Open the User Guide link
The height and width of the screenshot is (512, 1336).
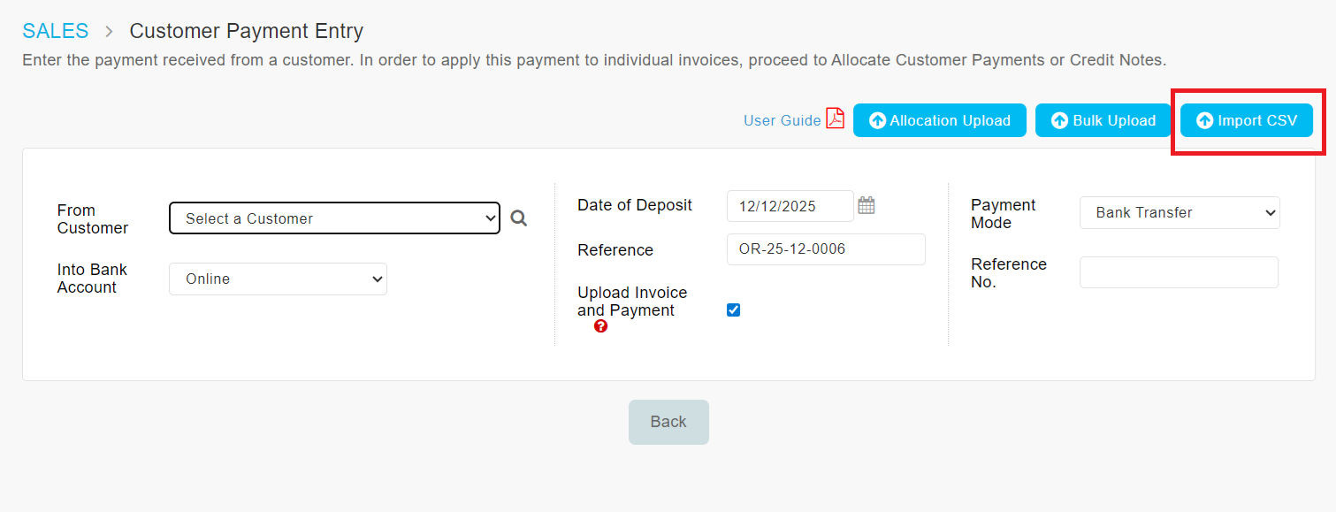782,120
